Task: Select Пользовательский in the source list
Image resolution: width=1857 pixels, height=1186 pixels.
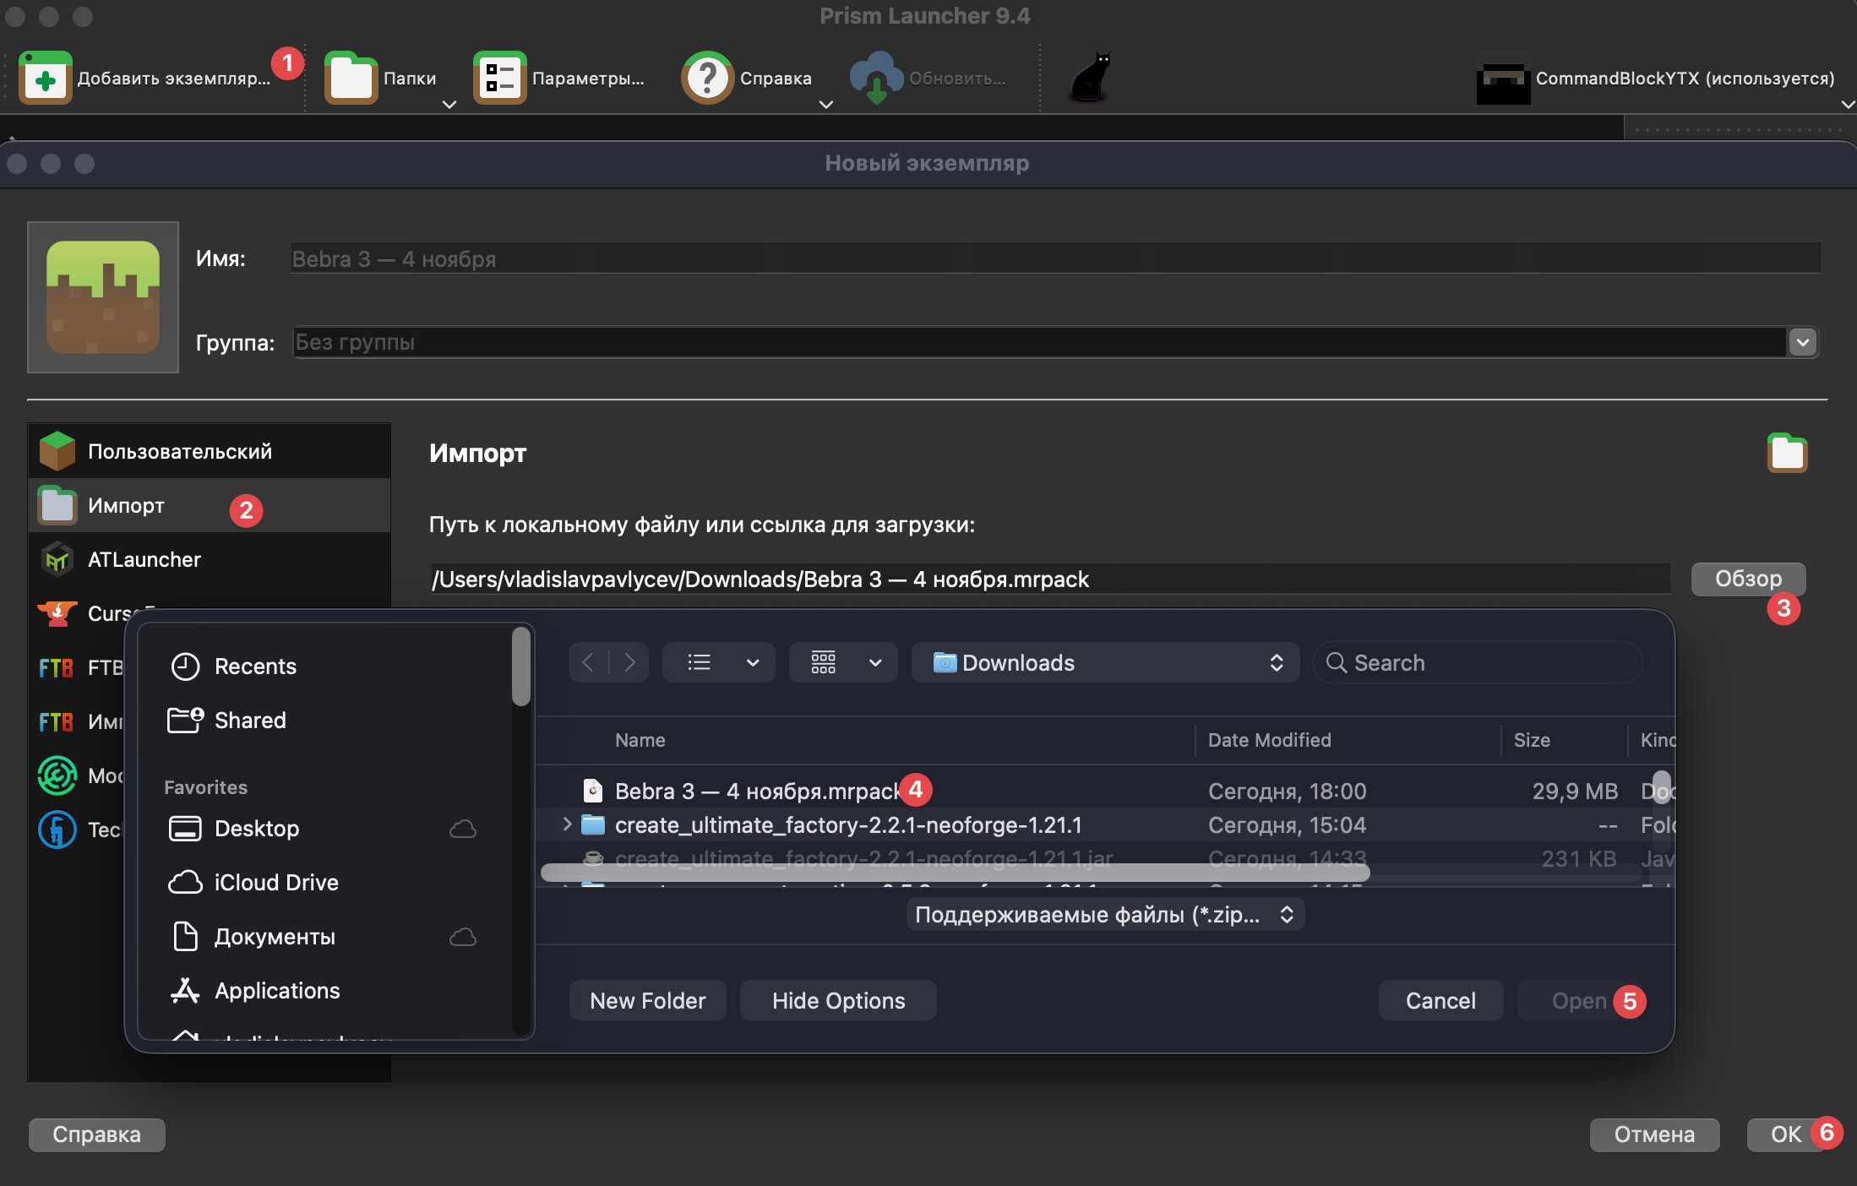Action: 179,451
